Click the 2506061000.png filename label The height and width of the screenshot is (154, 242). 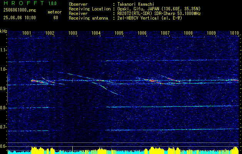click(20, 10)
